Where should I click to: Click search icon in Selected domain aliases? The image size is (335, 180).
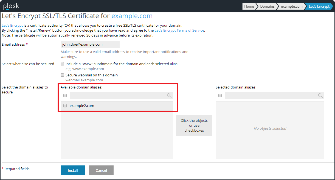320,96
